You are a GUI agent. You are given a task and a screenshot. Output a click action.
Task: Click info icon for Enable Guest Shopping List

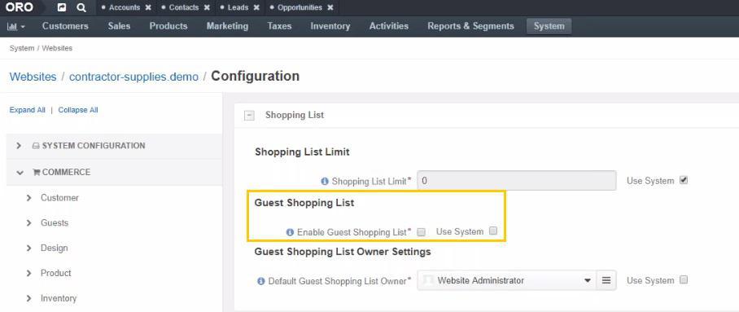[290, 232]
